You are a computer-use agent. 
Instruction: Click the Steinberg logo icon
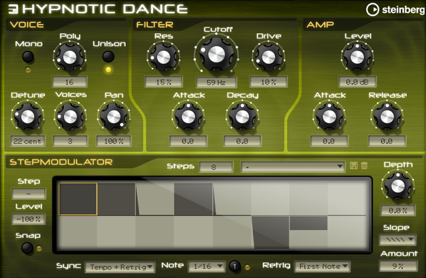373,10
